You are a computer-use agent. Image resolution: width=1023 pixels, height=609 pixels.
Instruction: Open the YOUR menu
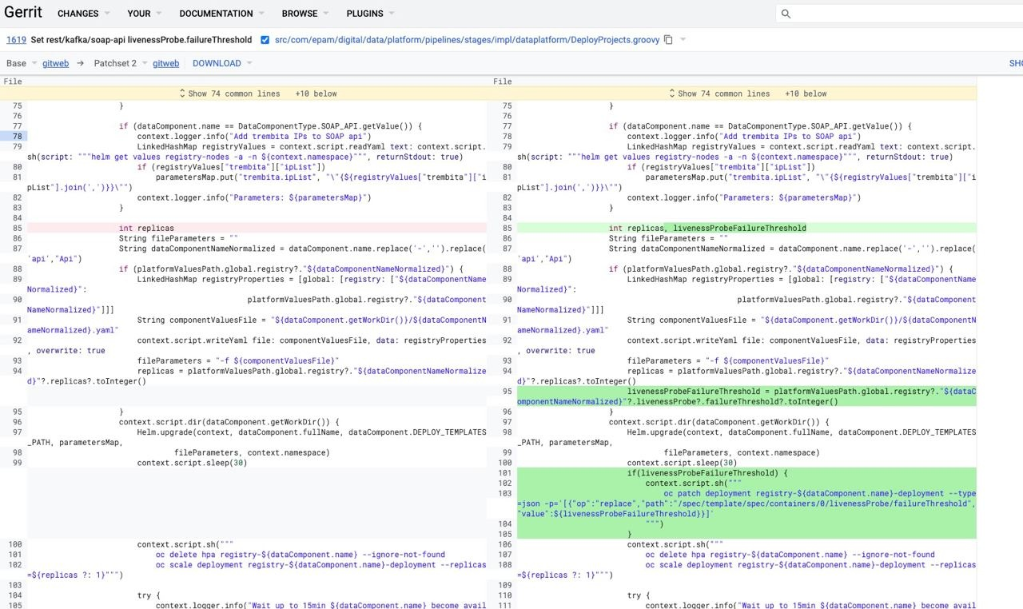(x=145, y=14)
